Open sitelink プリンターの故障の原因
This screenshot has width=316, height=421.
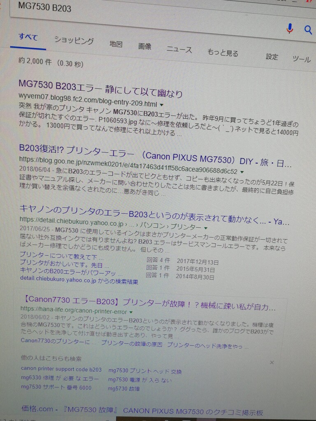click(x=131, y=343)
